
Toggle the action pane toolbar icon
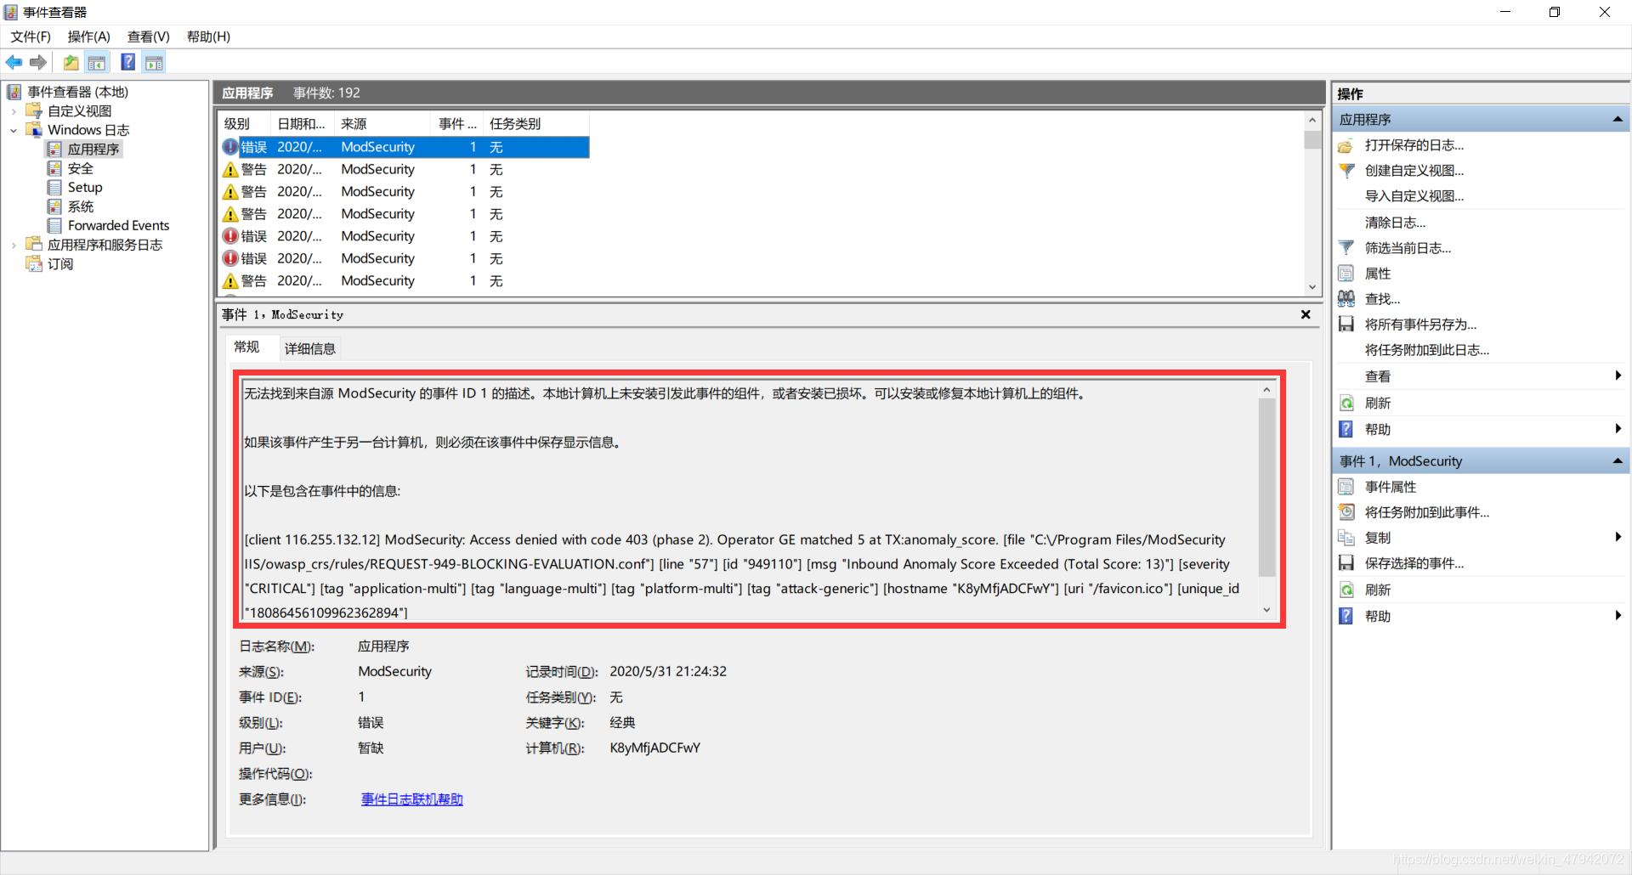(154, 62)
